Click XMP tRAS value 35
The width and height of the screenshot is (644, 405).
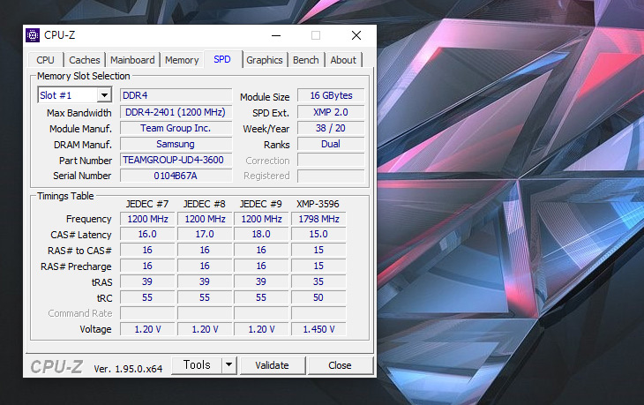point(318,281)
